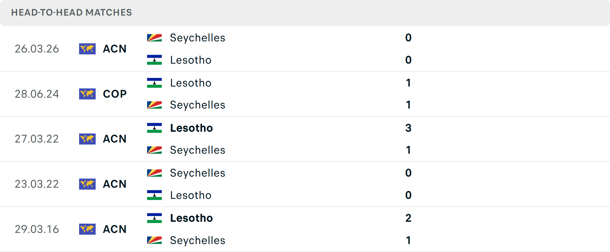Click the Seychelles flag in the 23.03.22 match

pos(154,173)
